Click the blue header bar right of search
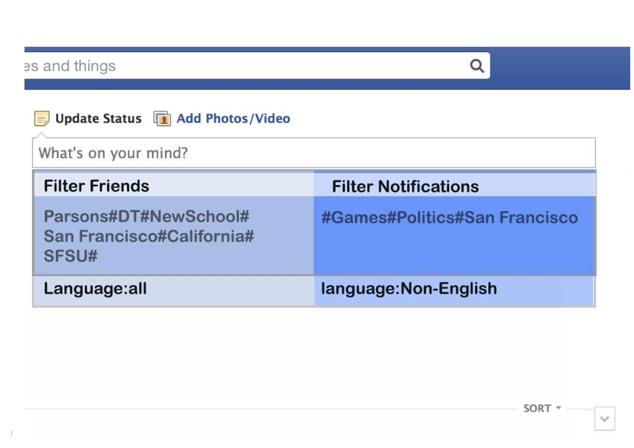Viewport: 634px width, 448px height. [x=560, y=68]
